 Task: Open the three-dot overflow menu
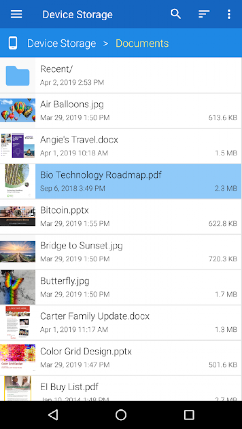point(229,14)
